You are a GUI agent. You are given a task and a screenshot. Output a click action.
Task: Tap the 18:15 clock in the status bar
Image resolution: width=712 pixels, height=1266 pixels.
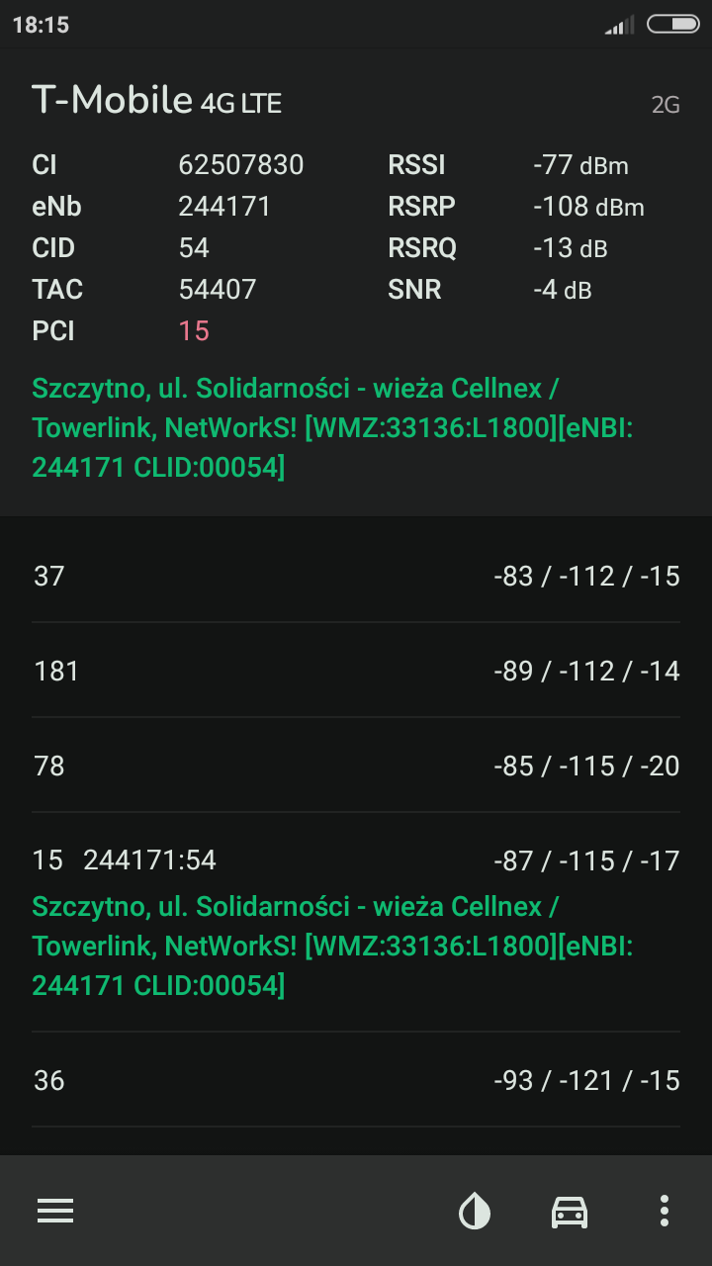[41, 24]
